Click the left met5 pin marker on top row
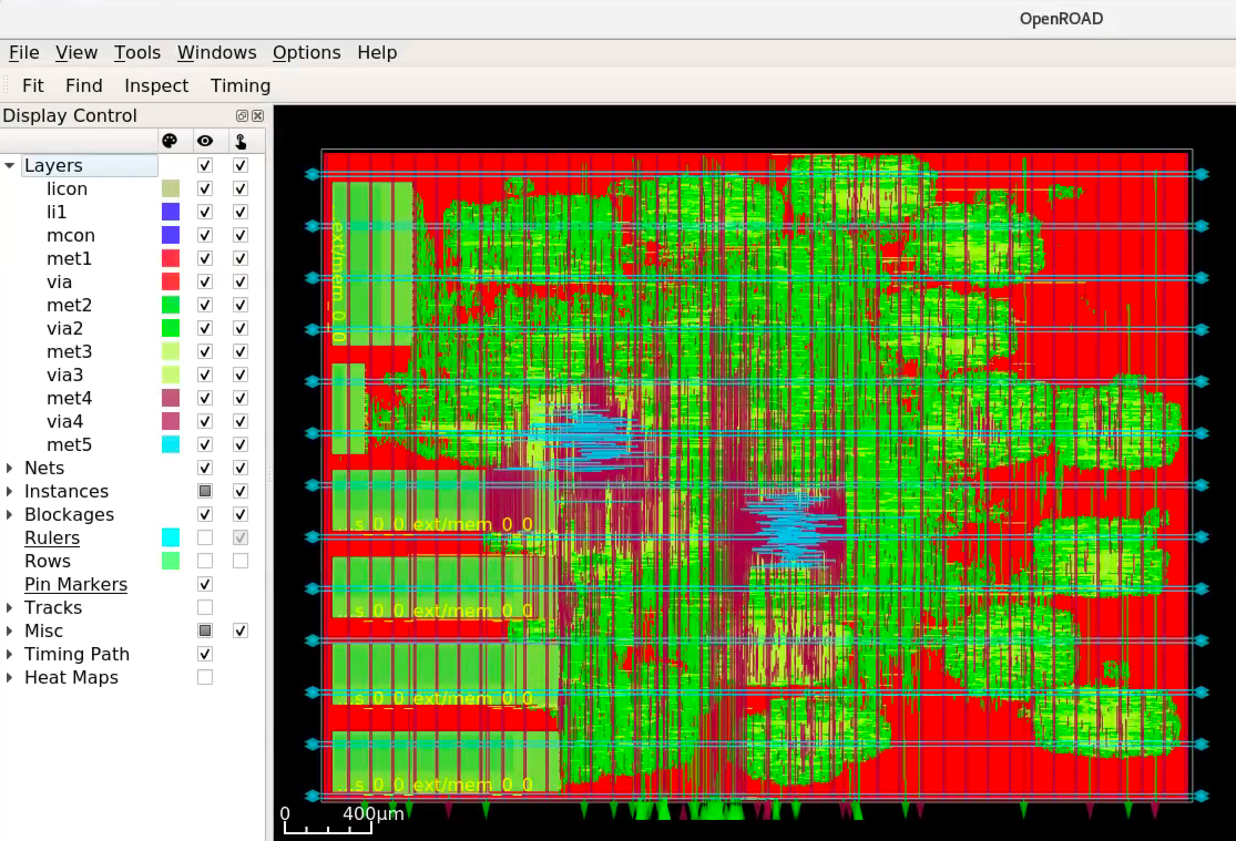The image size is (1236, 841). click(312, 175)
